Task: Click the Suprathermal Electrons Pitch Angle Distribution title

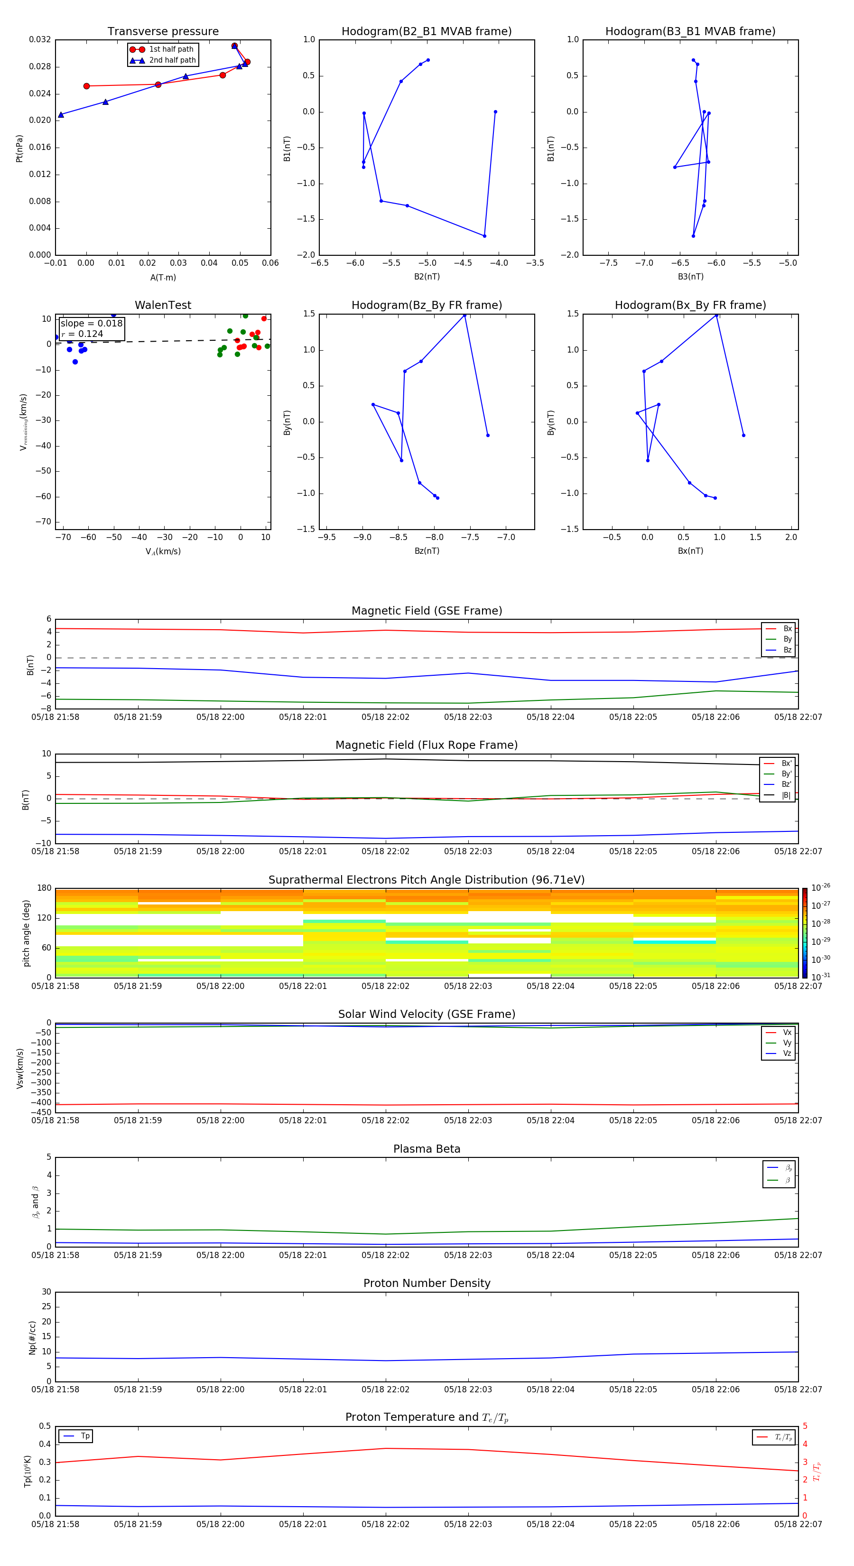Action: coord(427,880)
